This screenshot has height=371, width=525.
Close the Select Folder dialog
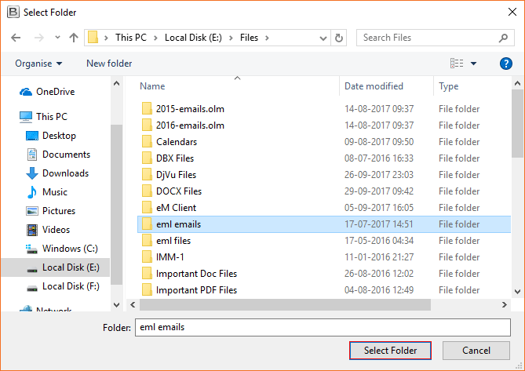point(512,12)
